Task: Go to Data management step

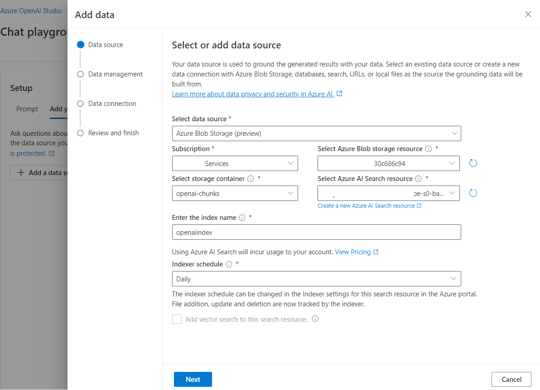Action: tap(110, 74)
